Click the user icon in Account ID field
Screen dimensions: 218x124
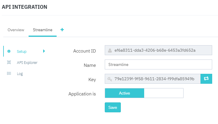tap(110, 50)
